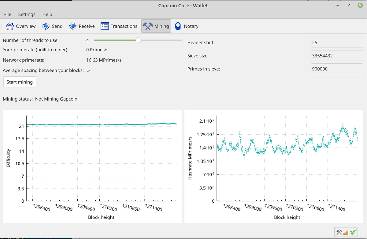Viewport: 367px width, 239px height.
Task: Click the Hashrate MPrimes/s chart
Action: [274, 167]
